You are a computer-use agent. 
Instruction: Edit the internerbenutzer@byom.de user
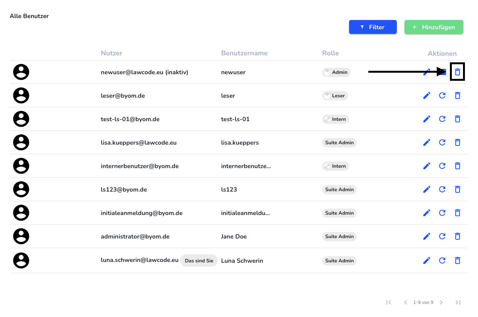pos(427,166)
